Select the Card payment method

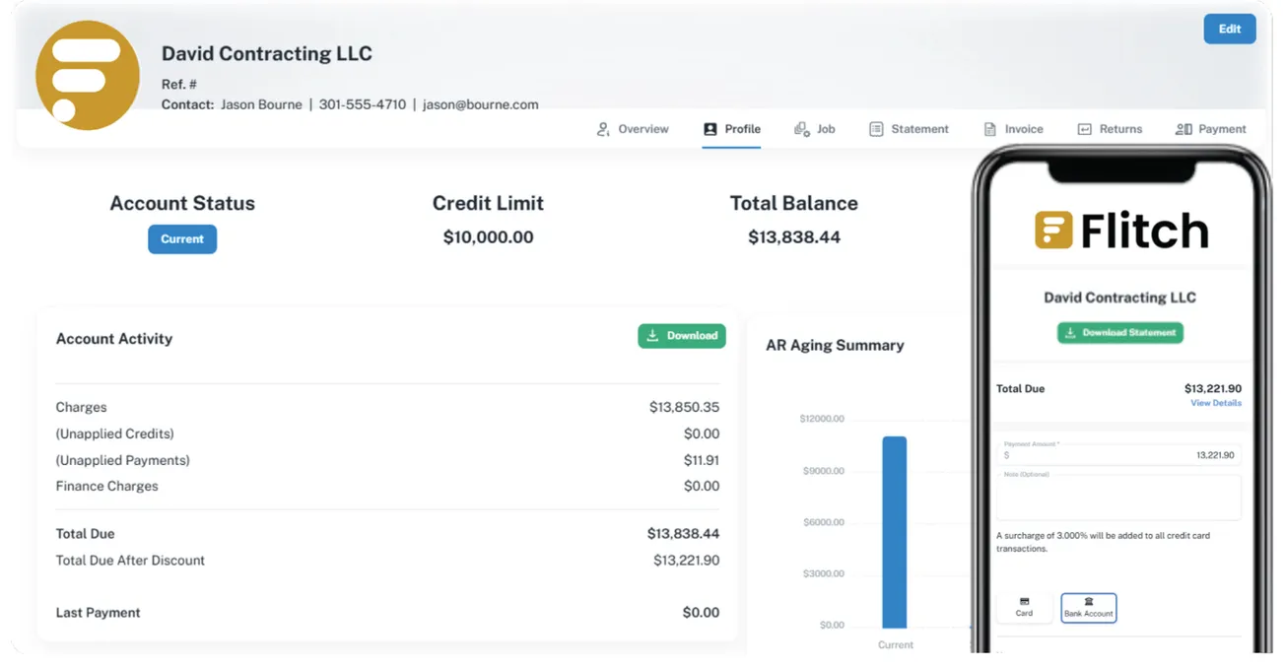click(x=1024, y=608)
